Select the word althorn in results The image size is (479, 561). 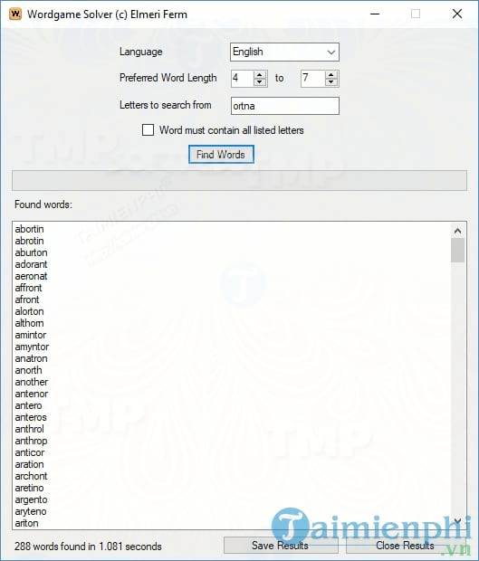pyautogui.click(x=29, y=323)
